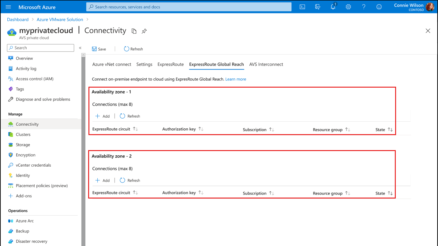Open the directory and subscription filter icon

click(318, 7)
